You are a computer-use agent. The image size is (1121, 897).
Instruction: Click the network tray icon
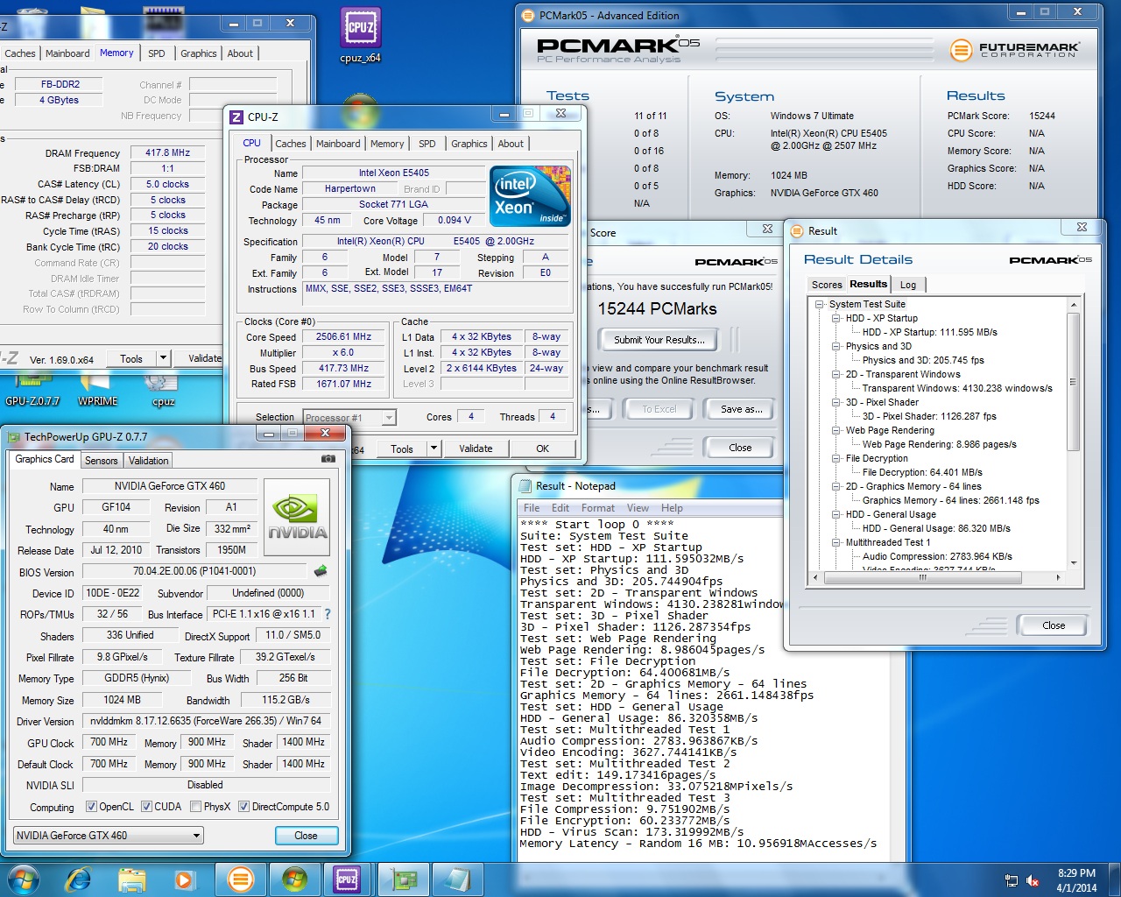(1012, 880)
